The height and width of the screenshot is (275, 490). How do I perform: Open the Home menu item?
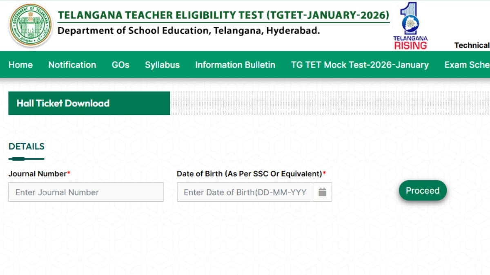[x=20, y=65]
